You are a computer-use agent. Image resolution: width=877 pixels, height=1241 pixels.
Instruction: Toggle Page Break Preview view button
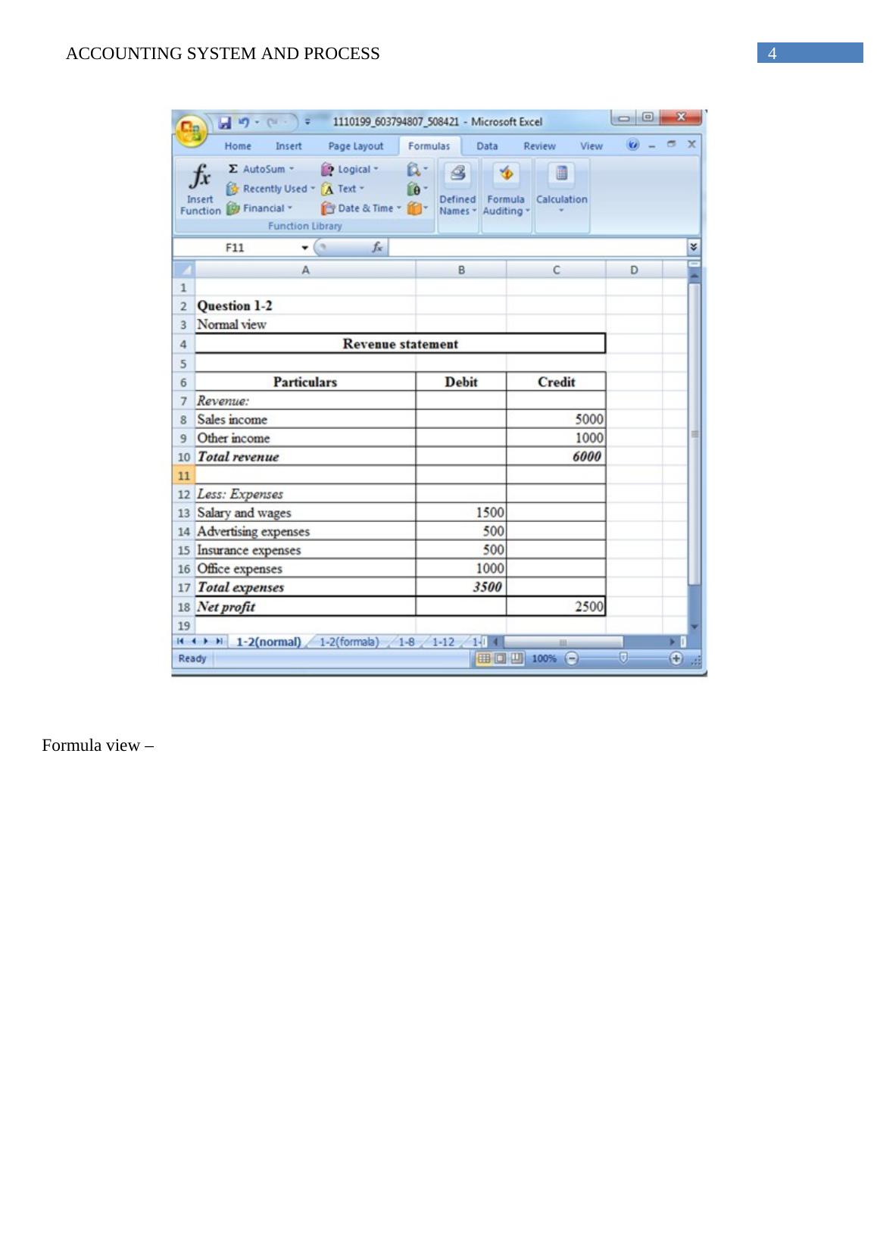517,658
